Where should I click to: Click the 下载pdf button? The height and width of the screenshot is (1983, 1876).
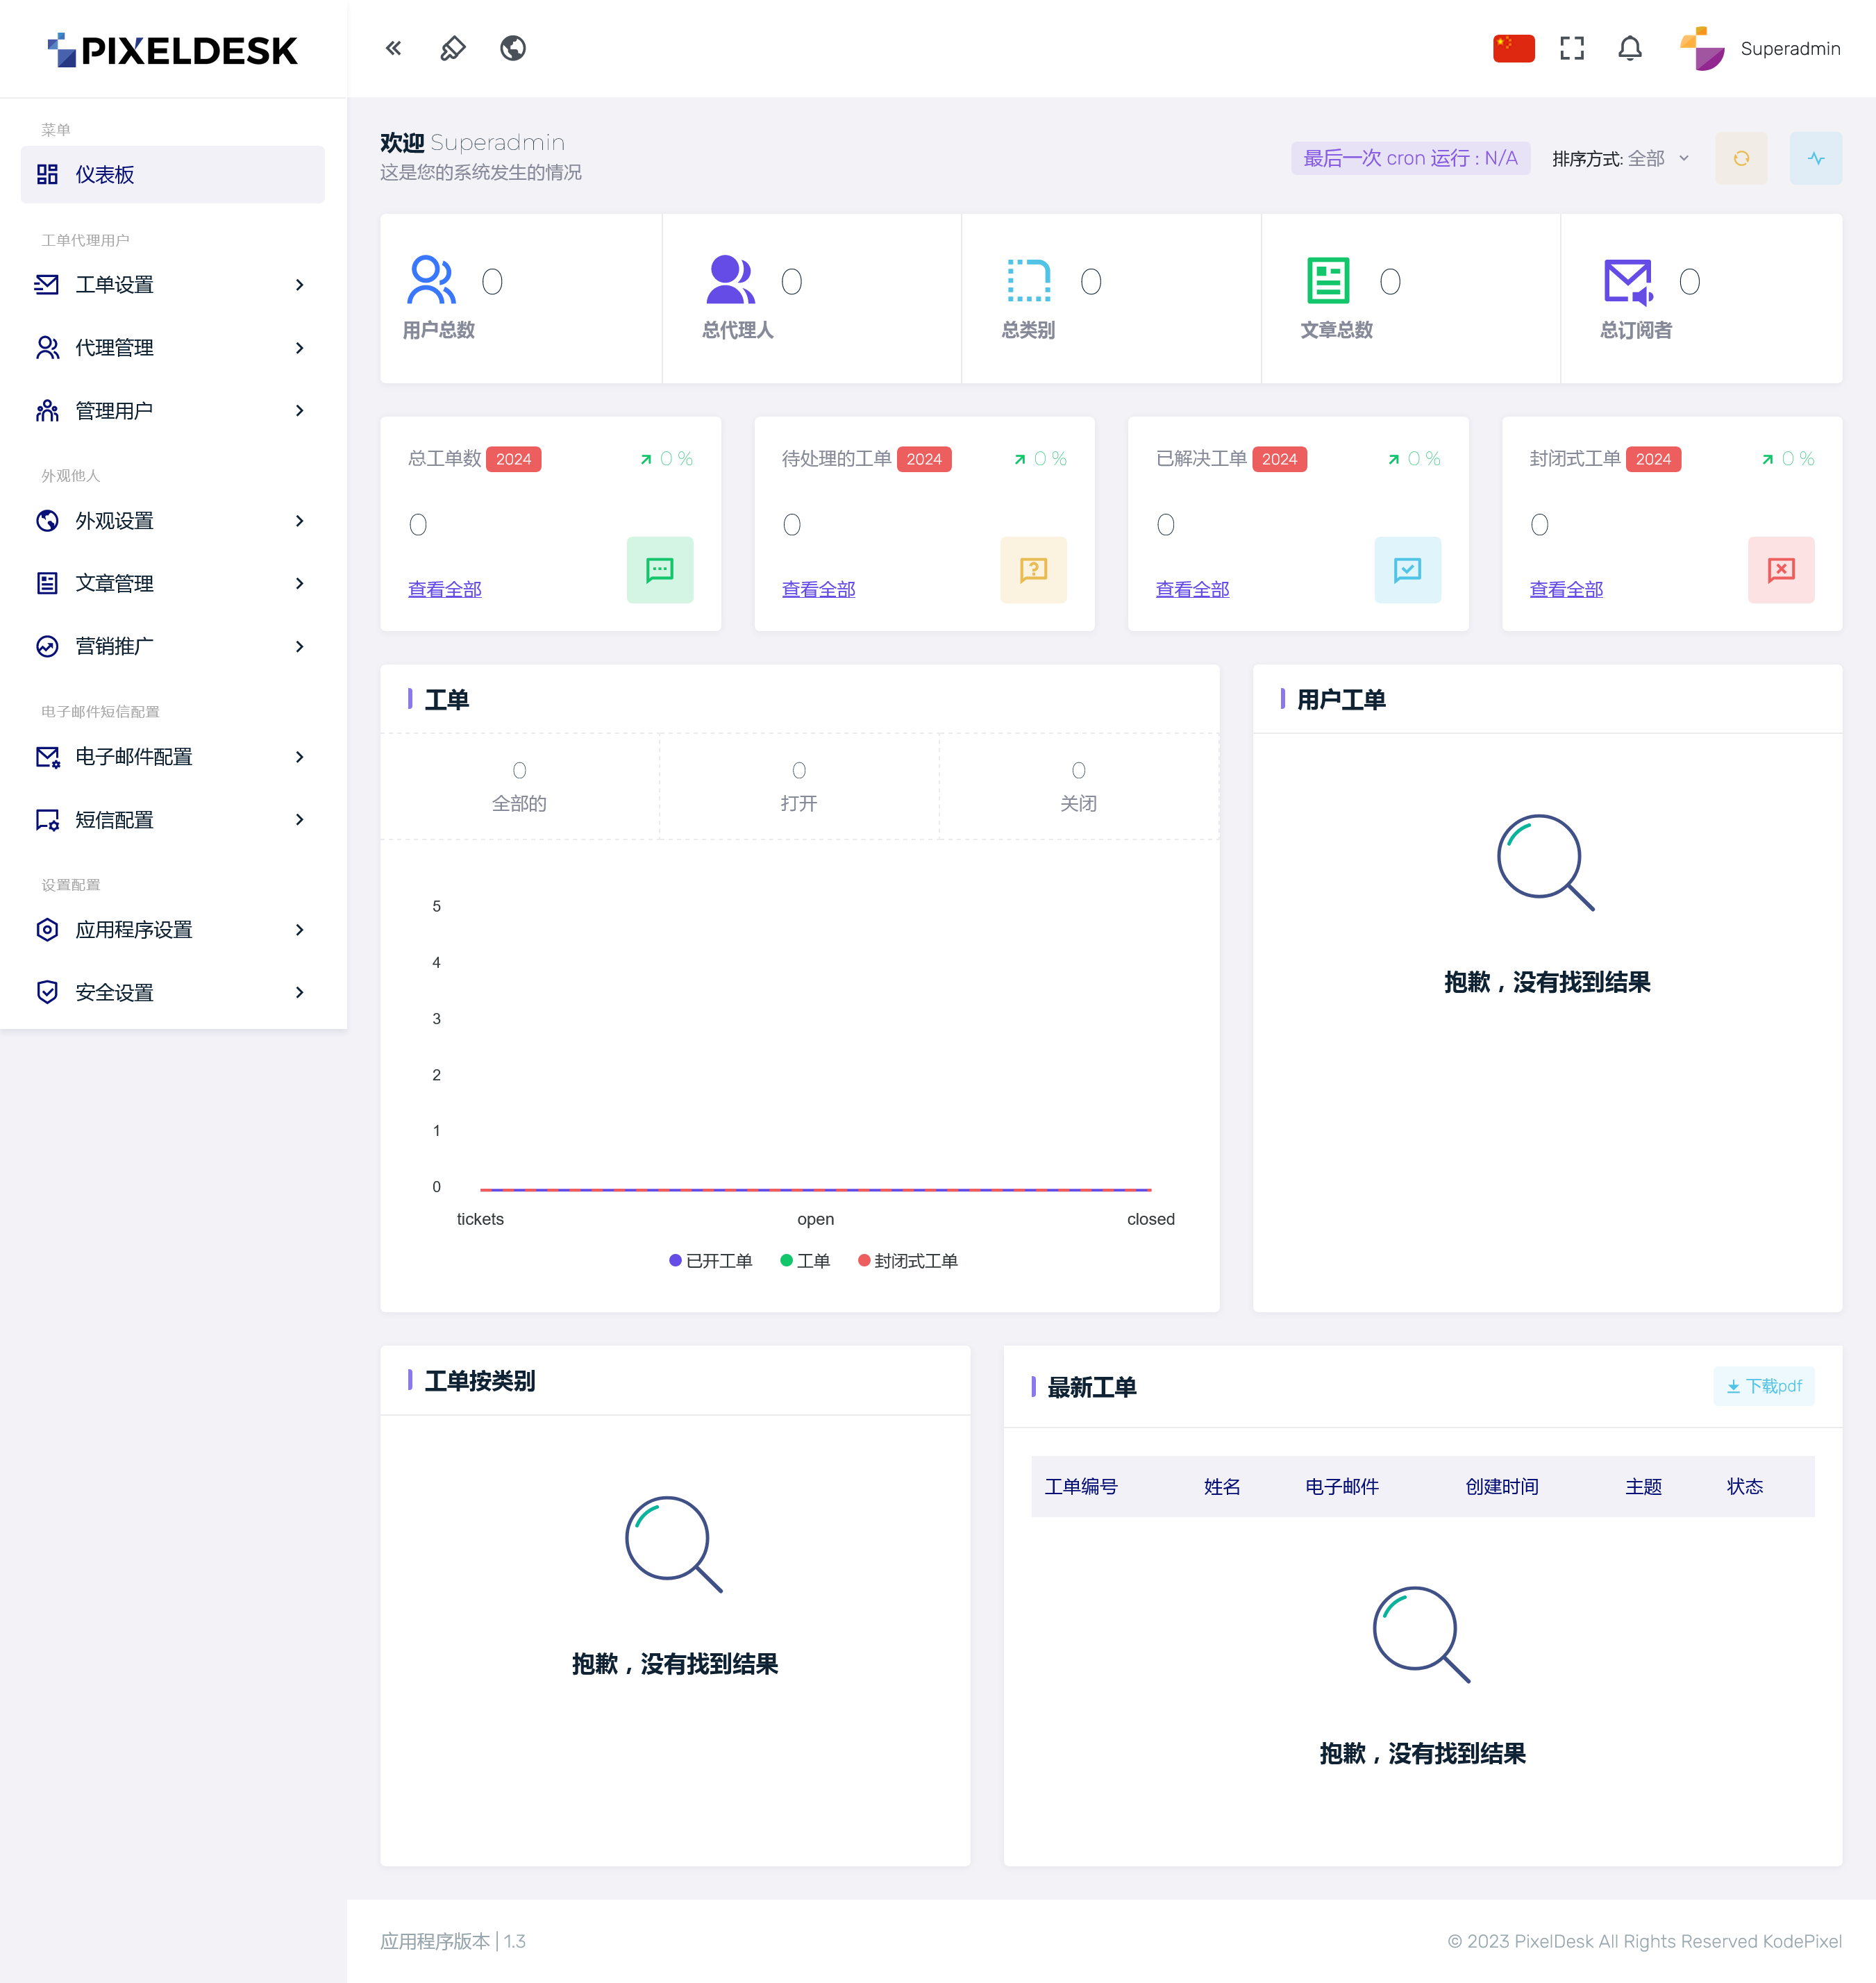pos(1764,1387)
